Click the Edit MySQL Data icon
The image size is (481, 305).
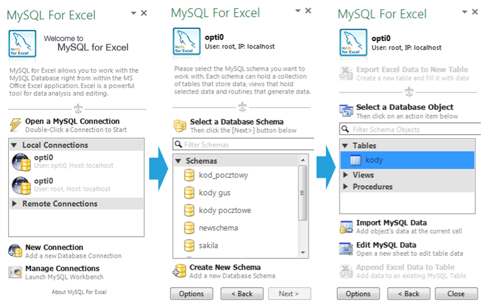pos(347,248)
